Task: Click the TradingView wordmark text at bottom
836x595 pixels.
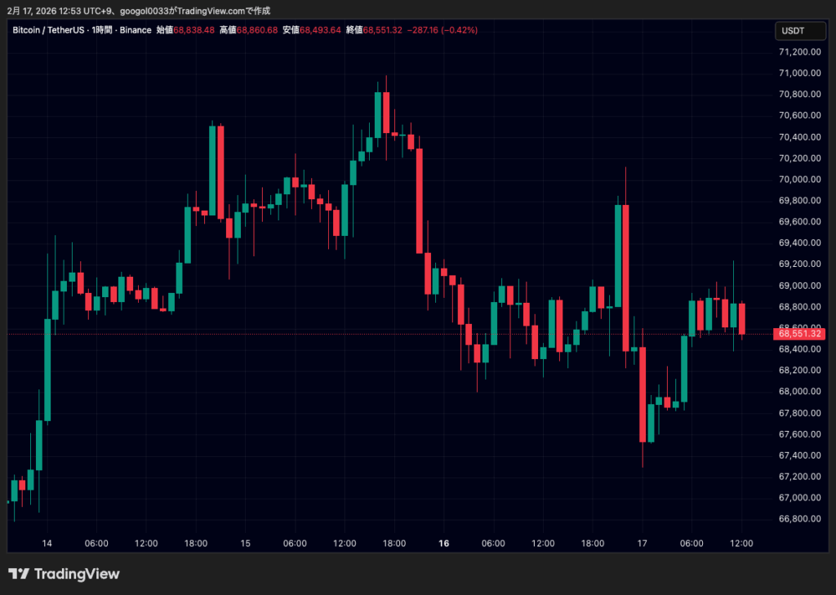Action: [x=77, y=574]
